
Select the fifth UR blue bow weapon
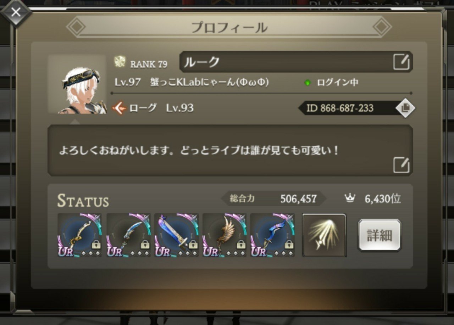point(272,235)
